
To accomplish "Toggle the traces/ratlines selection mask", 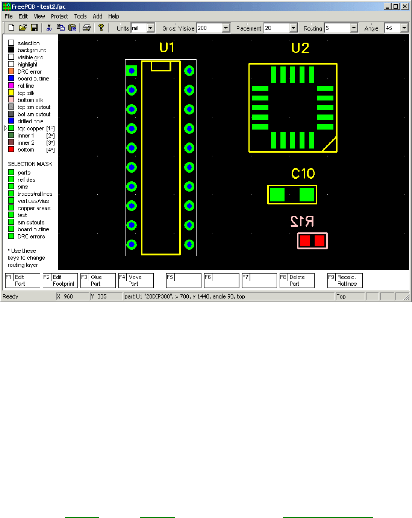I will (x=11, y=194).
